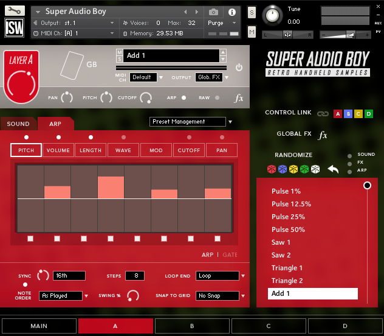Toggle the Sound randomize radio option

click(x=349, y=155)
